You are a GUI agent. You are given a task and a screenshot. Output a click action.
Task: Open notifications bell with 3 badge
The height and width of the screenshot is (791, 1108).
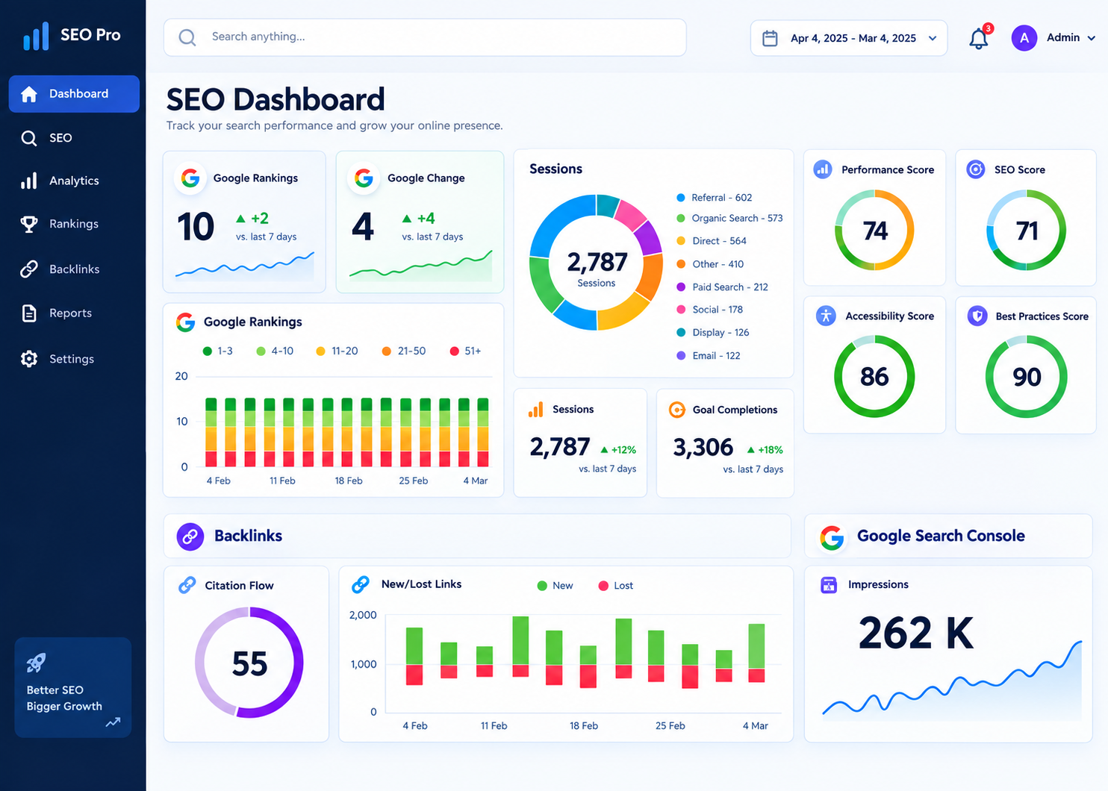[980, 37]
